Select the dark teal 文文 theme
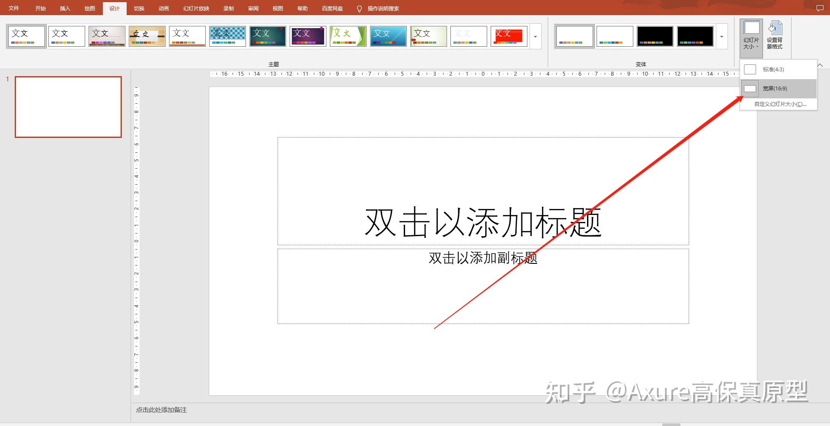 (x=267, y=36)
